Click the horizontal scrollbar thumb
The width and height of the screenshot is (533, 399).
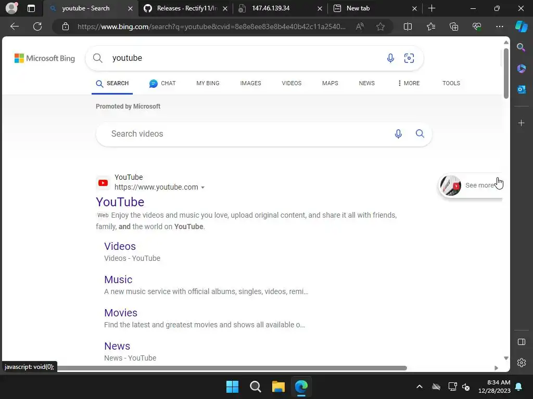click(x=232, y=368)
